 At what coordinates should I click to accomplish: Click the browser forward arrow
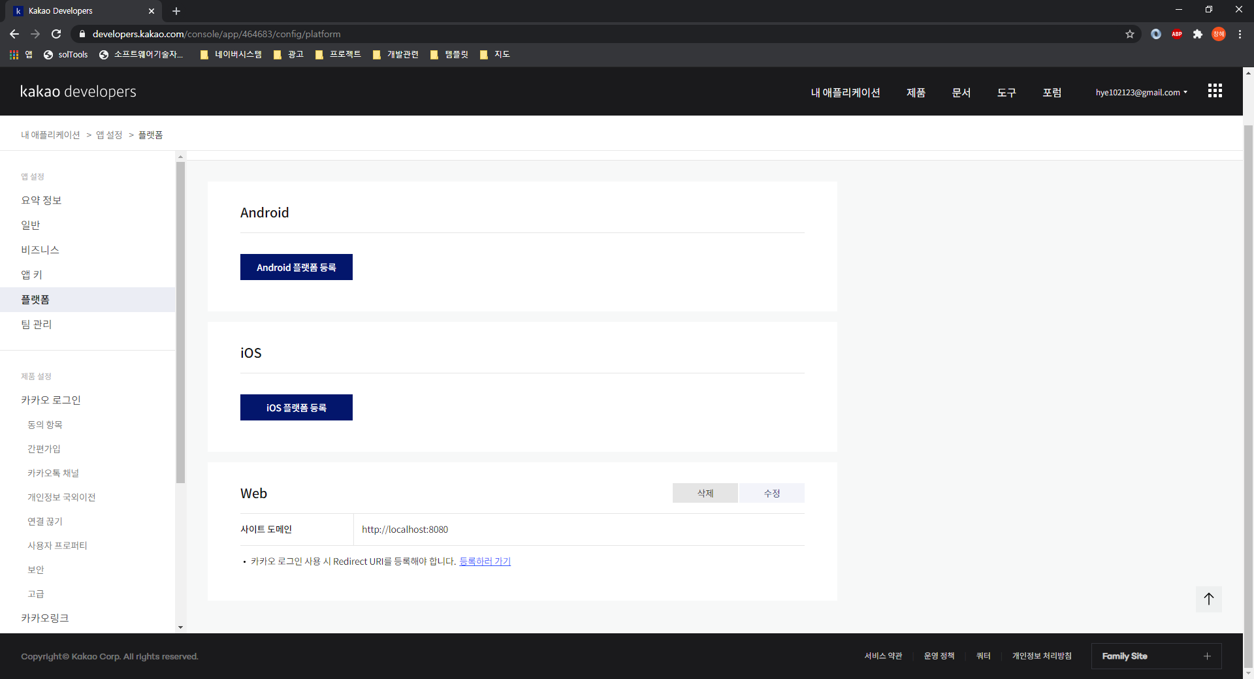click(35, 34)
